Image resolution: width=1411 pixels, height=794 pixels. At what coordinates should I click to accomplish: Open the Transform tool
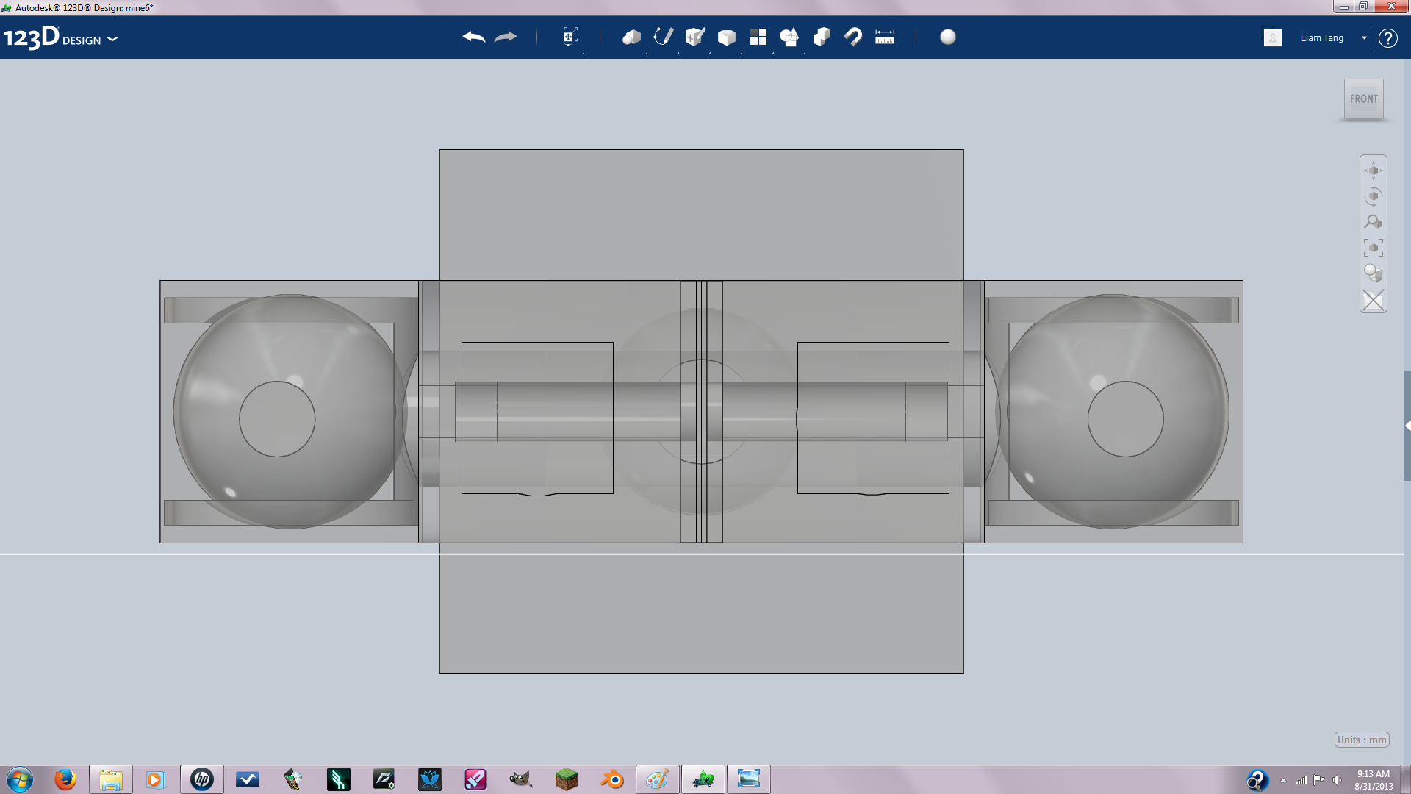coord(570,37)
